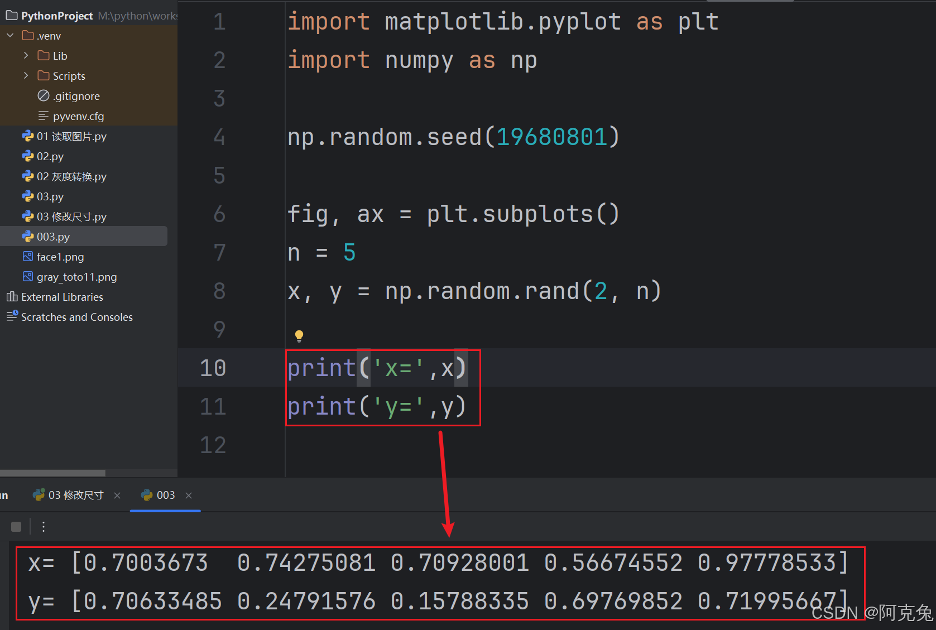
Task: Click the External Libraries icon
Action: pyautogui.click(x=11, y=296)
